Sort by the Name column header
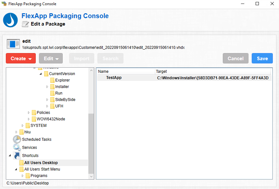 [x=126, y=72]
